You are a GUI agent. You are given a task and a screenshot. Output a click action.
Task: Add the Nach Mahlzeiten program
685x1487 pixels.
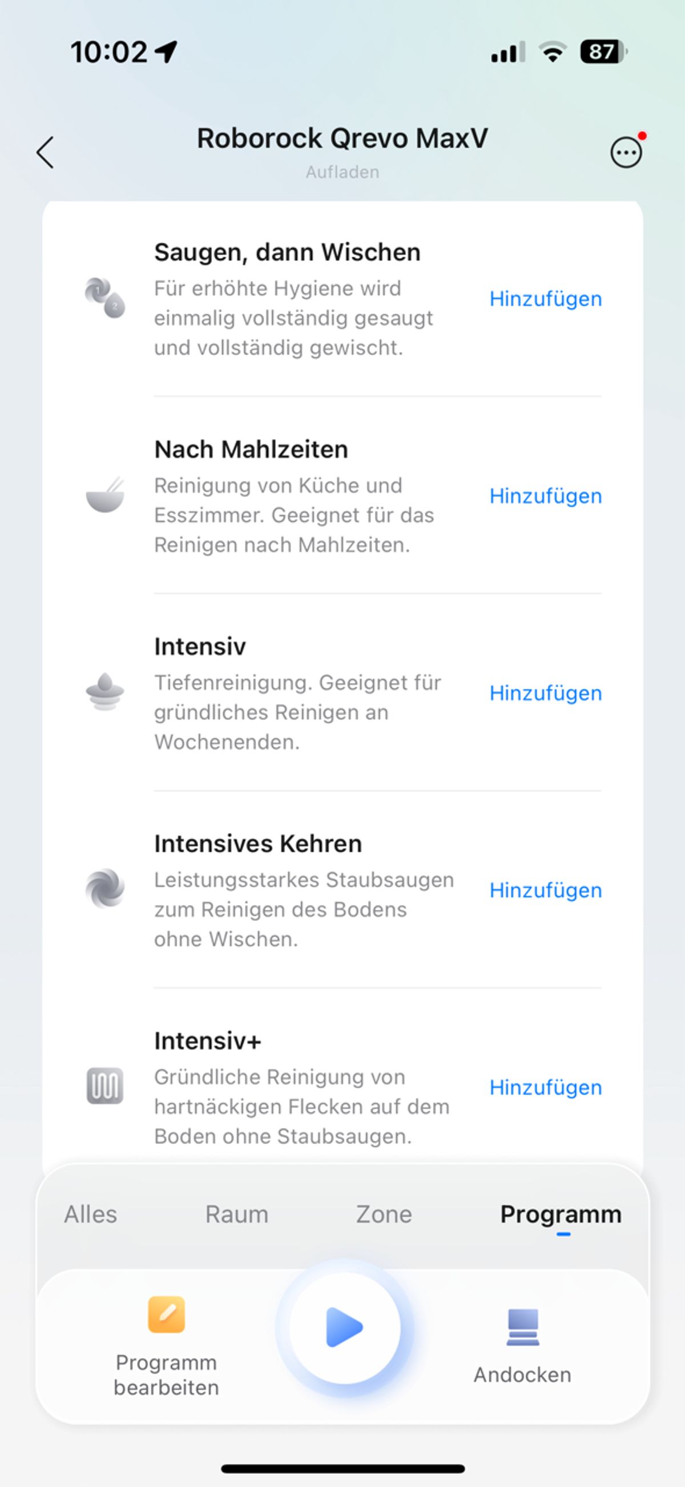click(x=546, y=496)
